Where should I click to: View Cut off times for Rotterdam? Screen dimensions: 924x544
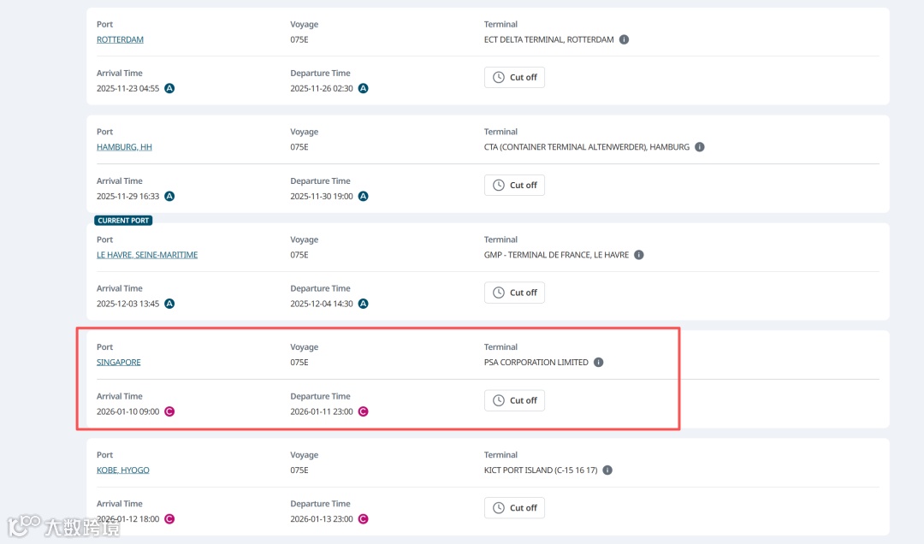514,78
